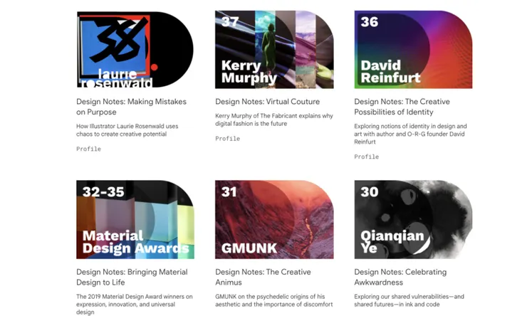This screenshot has height=316, width=527.
Task: Select the Profile tag under David Reinfurt article
Action: tap(366, 157)
